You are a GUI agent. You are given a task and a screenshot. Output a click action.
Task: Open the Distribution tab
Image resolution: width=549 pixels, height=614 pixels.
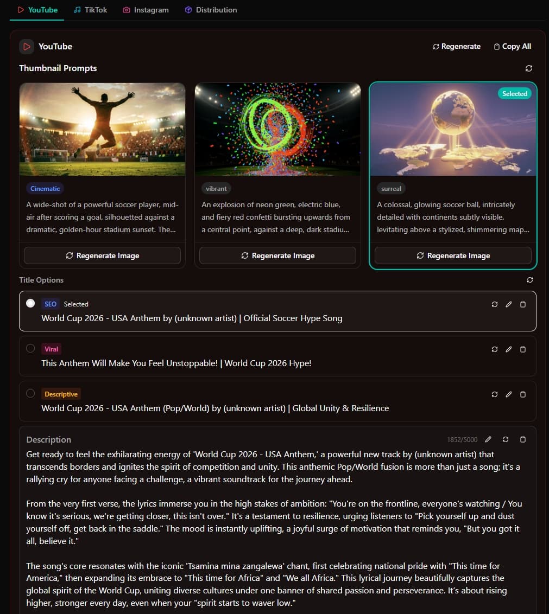211,9
